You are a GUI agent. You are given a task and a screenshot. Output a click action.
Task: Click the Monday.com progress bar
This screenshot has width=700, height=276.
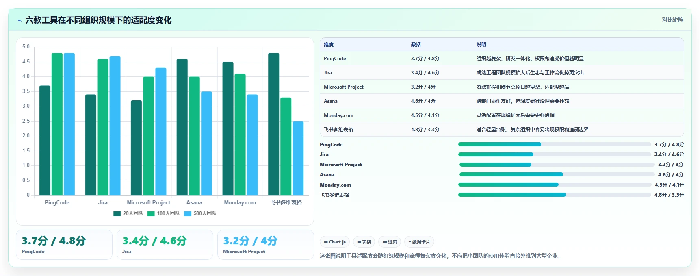pos(555,185)
